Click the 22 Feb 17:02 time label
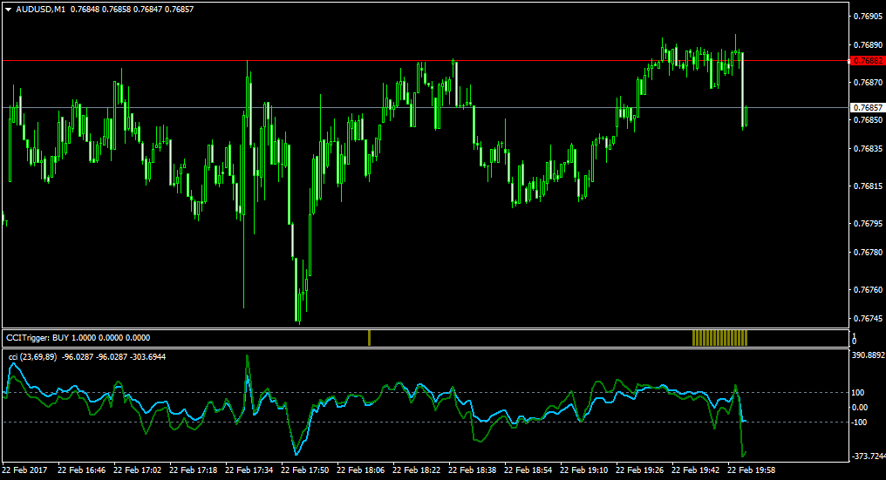This screenshot has width=886, height=480. pyautogui.click(x=137, y=470)
